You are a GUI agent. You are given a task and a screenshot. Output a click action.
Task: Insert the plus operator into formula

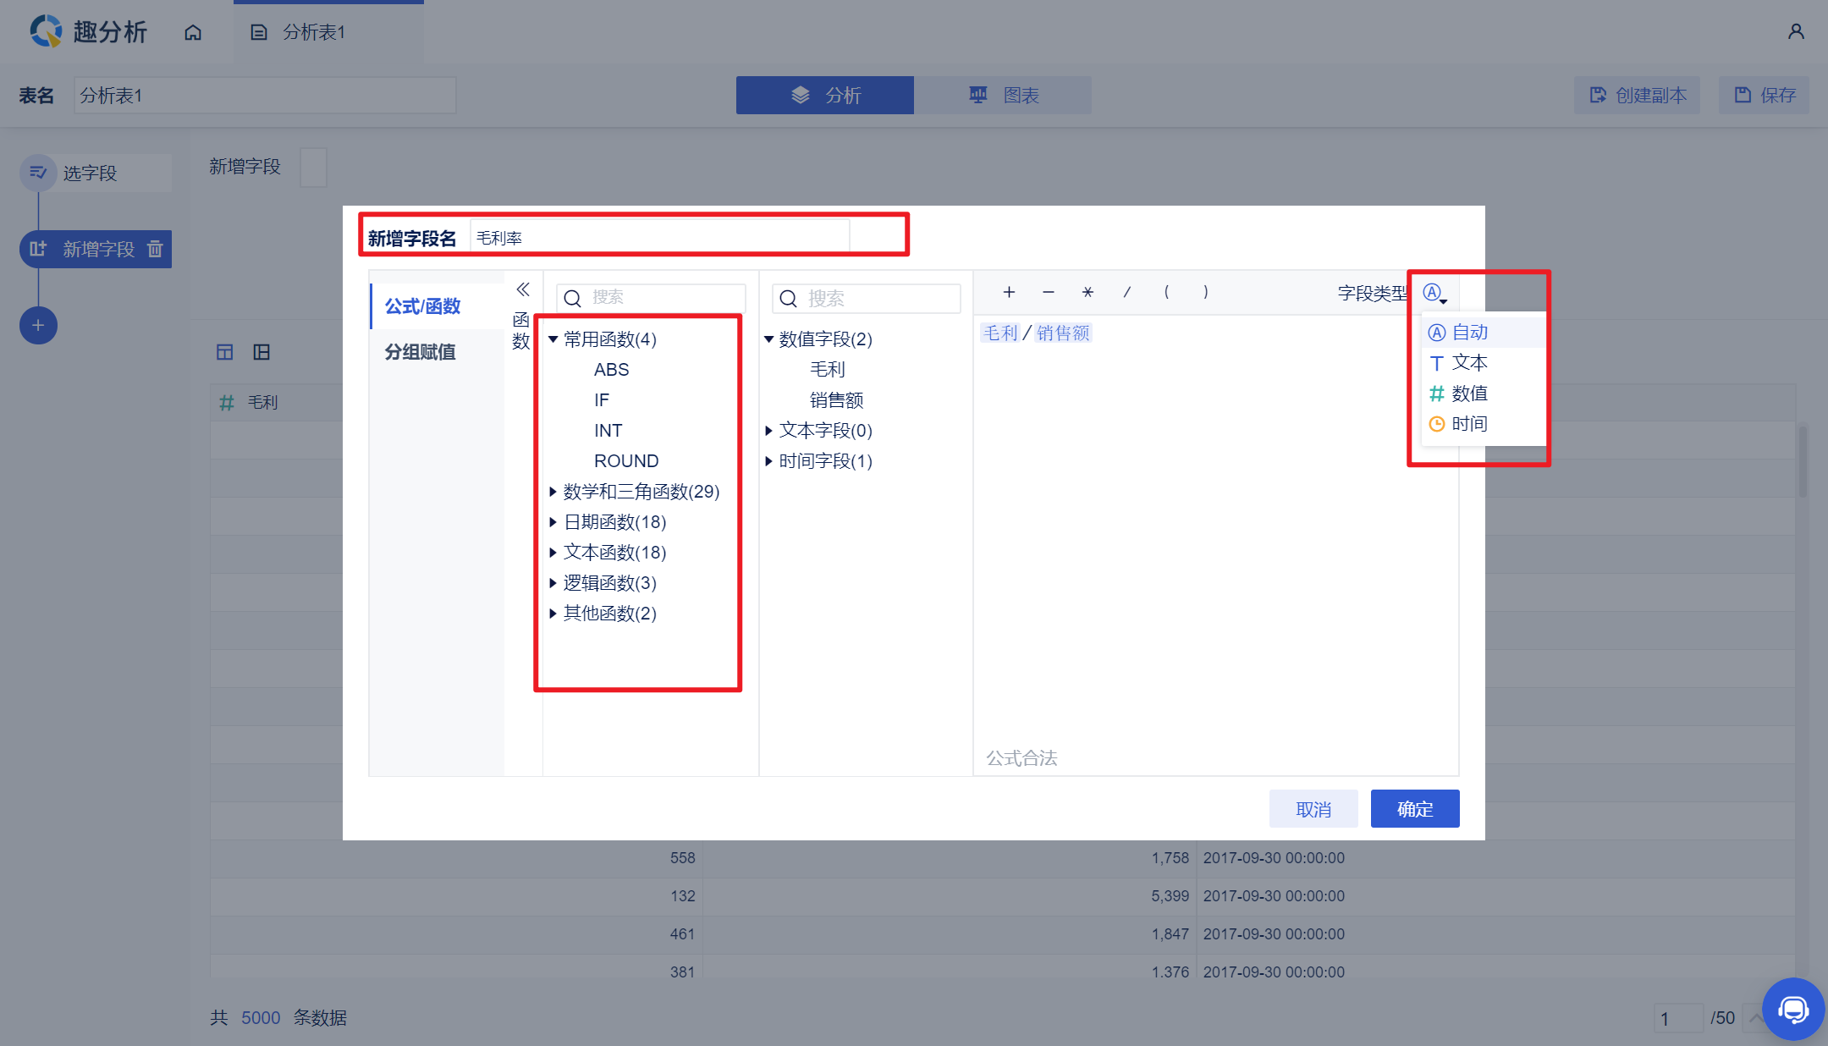[1009, 292]
